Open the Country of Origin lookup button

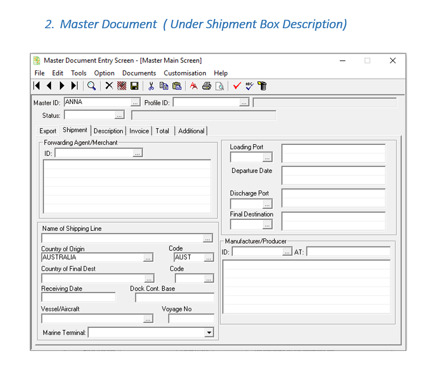(148, 257)
